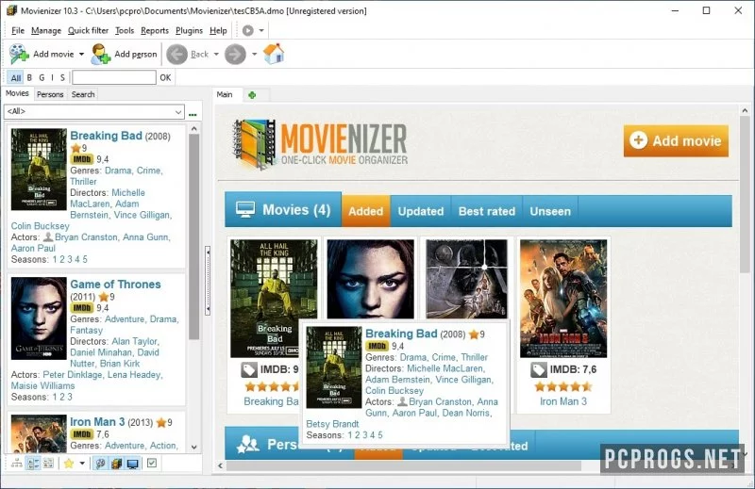Open the Iron Man 3 link under poster

coord(563,401)
